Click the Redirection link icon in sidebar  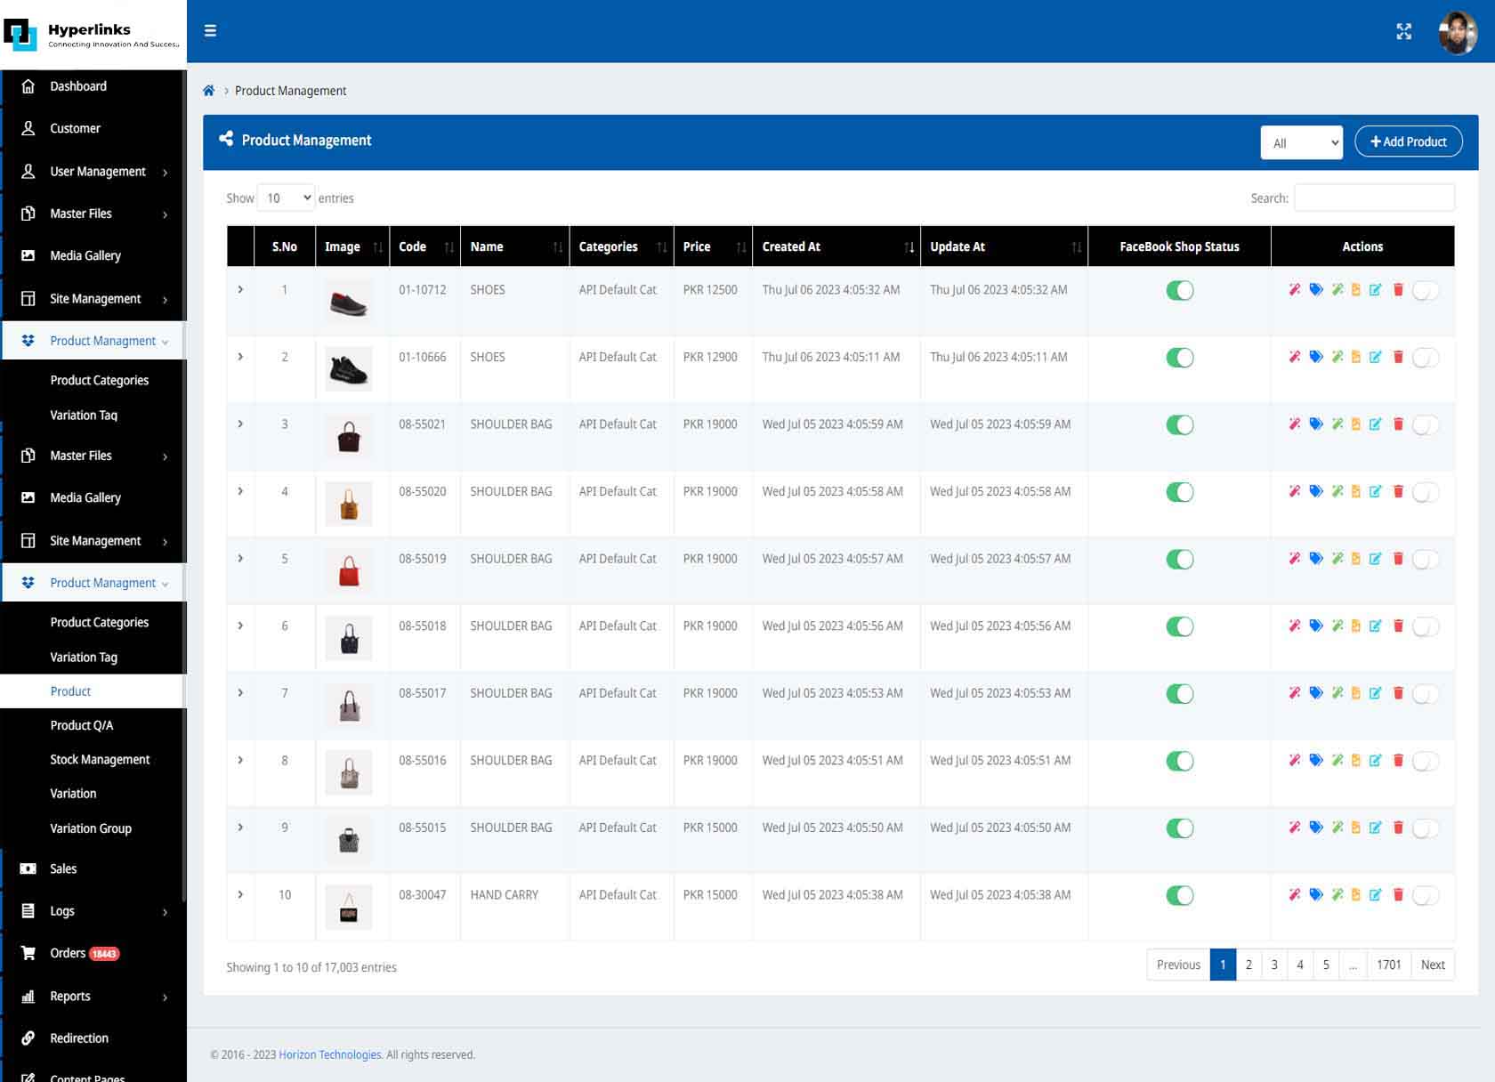click(28, 1038)
